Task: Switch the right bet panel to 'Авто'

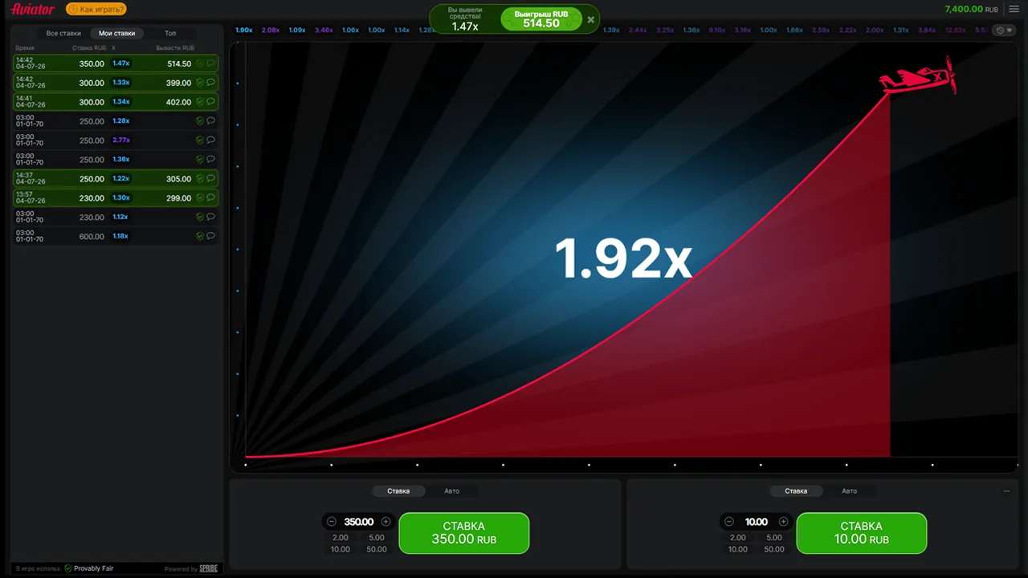Action: click(849, 490)
